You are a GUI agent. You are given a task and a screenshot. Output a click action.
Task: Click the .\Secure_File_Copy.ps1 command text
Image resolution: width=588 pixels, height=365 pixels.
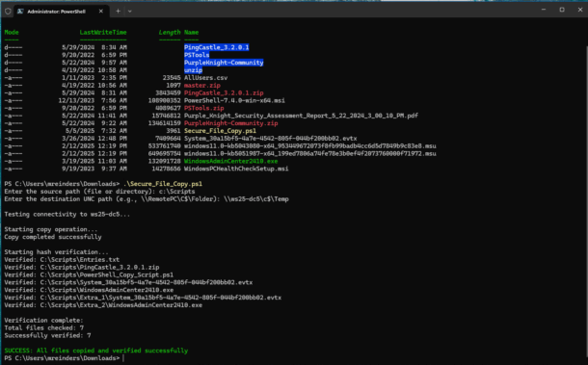pos(162,184)
